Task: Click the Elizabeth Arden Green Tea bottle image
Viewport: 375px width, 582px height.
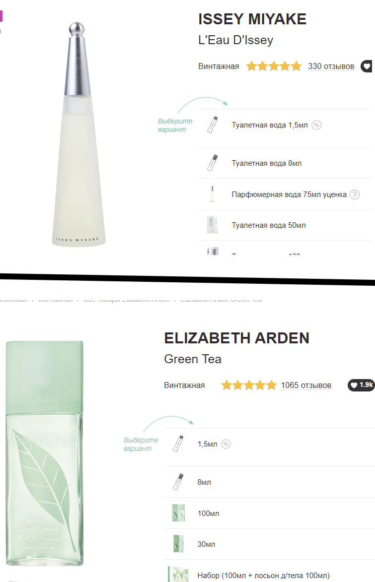Action: click(x=44, y=453)
